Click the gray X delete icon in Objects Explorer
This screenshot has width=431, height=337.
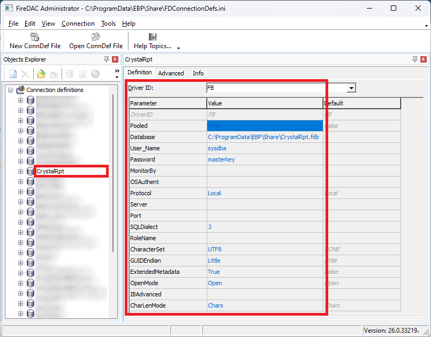[x=26, y=74]
